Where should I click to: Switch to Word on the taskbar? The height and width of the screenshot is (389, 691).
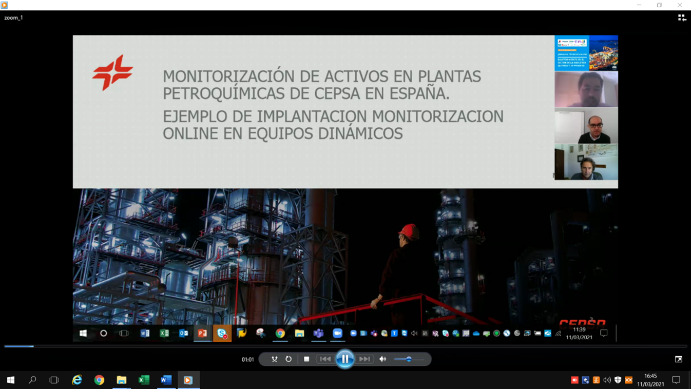pos(166,380)
